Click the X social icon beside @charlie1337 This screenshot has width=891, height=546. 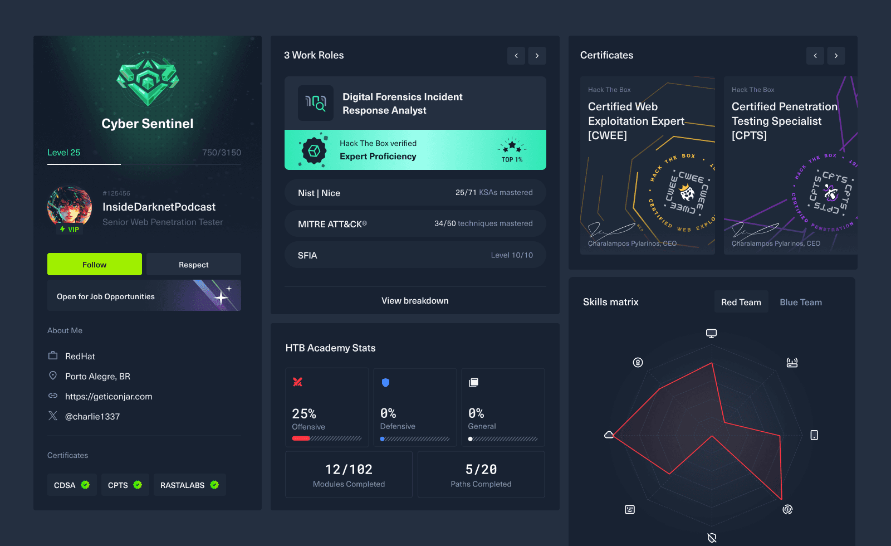(x=53, y=416)
